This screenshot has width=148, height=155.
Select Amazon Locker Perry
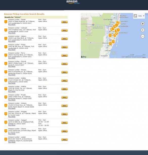coord(65,55)
